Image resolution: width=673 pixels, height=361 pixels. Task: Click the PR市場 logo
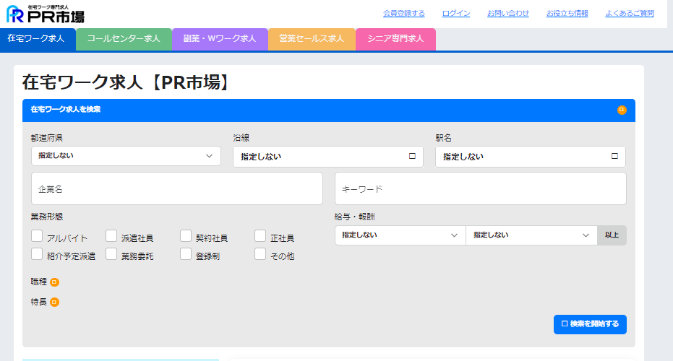click(46, 14)
